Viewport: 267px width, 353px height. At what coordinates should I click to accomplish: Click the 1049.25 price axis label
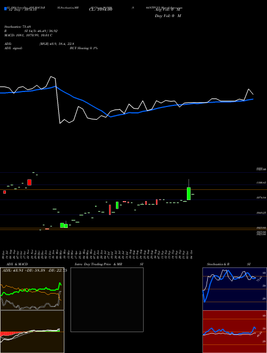(261, 212)
